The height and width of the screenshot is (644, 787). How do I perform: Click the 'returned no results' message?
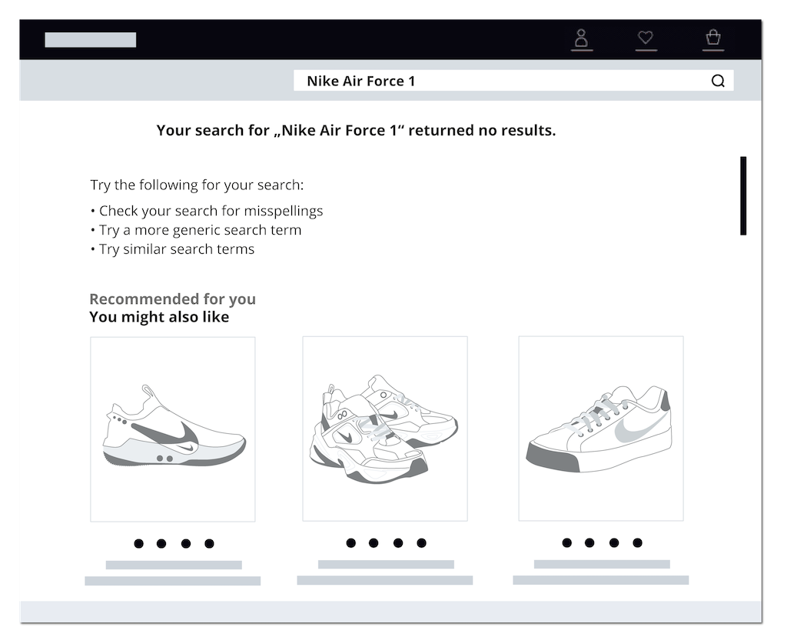(356, 131)
